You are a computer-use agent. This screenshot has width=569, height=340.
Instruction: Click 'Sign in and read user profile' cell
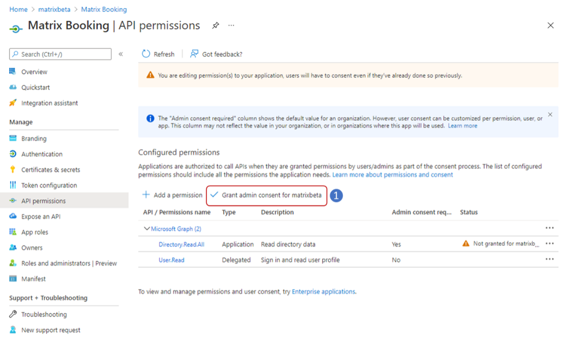(x=300, y=260)
